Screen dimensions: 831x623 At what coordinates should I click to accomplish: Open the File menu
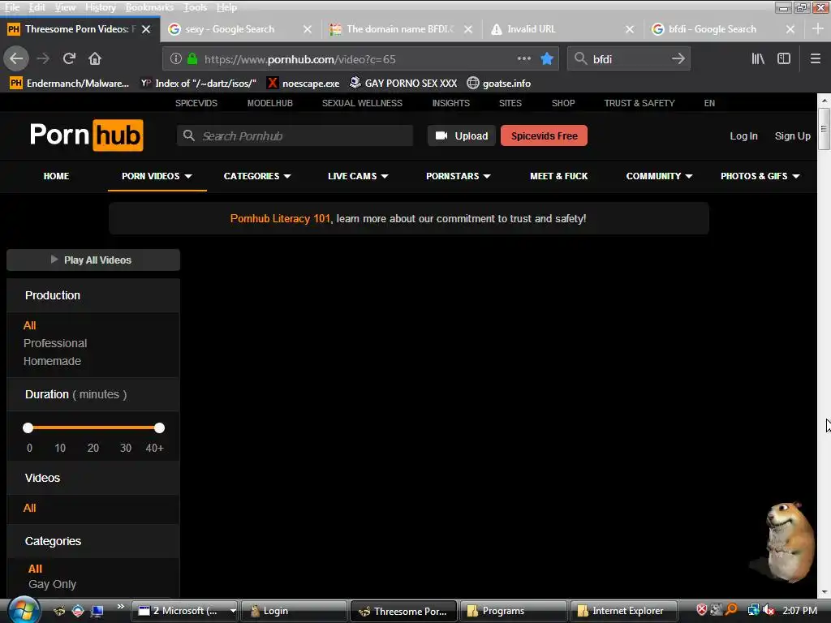click(x=11, y=7)
